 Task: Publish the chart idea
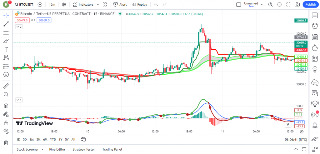click(311, 4)
